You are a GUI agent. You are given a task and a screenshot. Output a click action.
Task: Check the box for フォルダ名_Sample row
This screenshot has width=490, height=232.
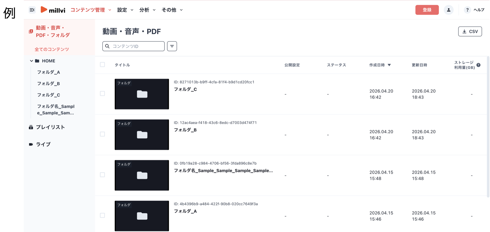(x=102, y=175)
